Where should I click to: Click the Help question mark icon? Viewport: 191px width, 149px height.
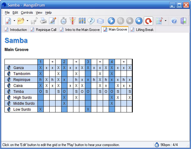pyautogui.click(x=174, y=21)
